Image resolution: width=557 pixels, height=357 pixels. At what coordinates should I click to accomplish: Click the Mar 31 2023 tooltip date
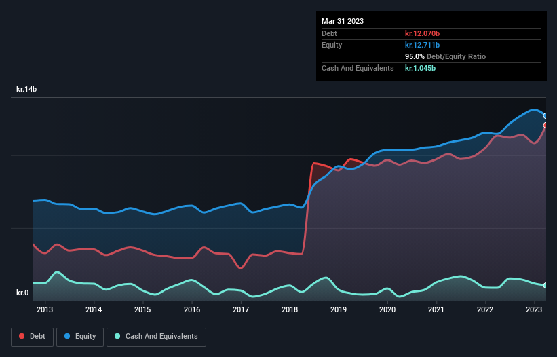tap(343, 21)
